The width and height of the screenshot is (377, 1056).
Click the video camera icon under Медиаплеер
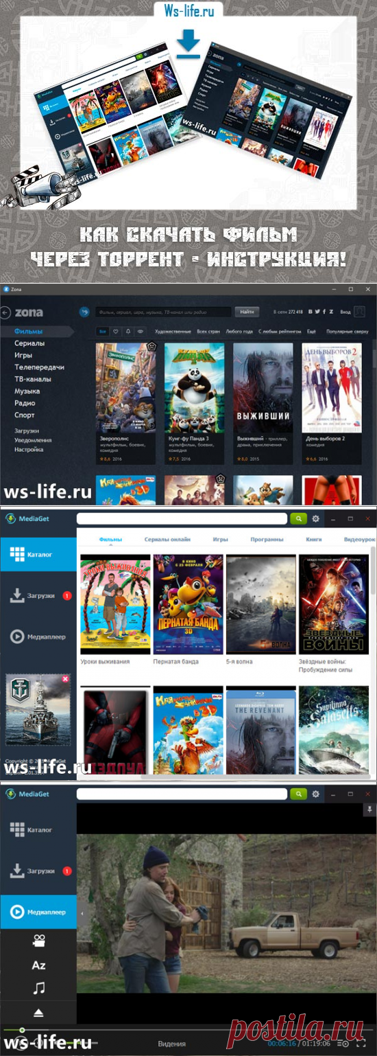[38, 941]
